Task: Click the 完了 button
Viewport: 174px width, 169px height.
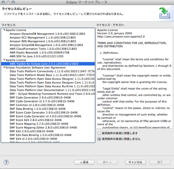Action: pos(160,162)
